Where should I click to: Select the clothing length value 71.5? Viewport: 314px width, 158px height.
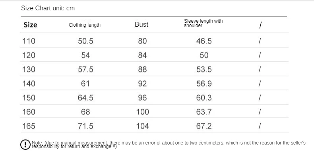click(x=85, y=126)
